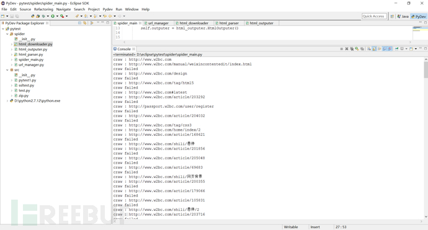Open Package Explorer view menu

98,23
